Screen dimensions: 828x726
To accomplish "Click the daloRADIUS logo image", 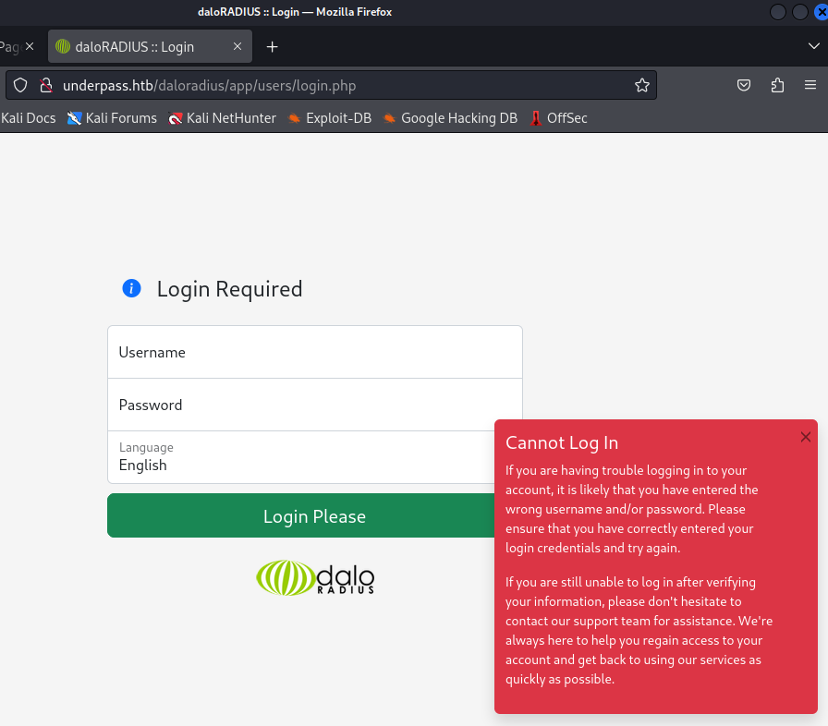I will 315,577.
